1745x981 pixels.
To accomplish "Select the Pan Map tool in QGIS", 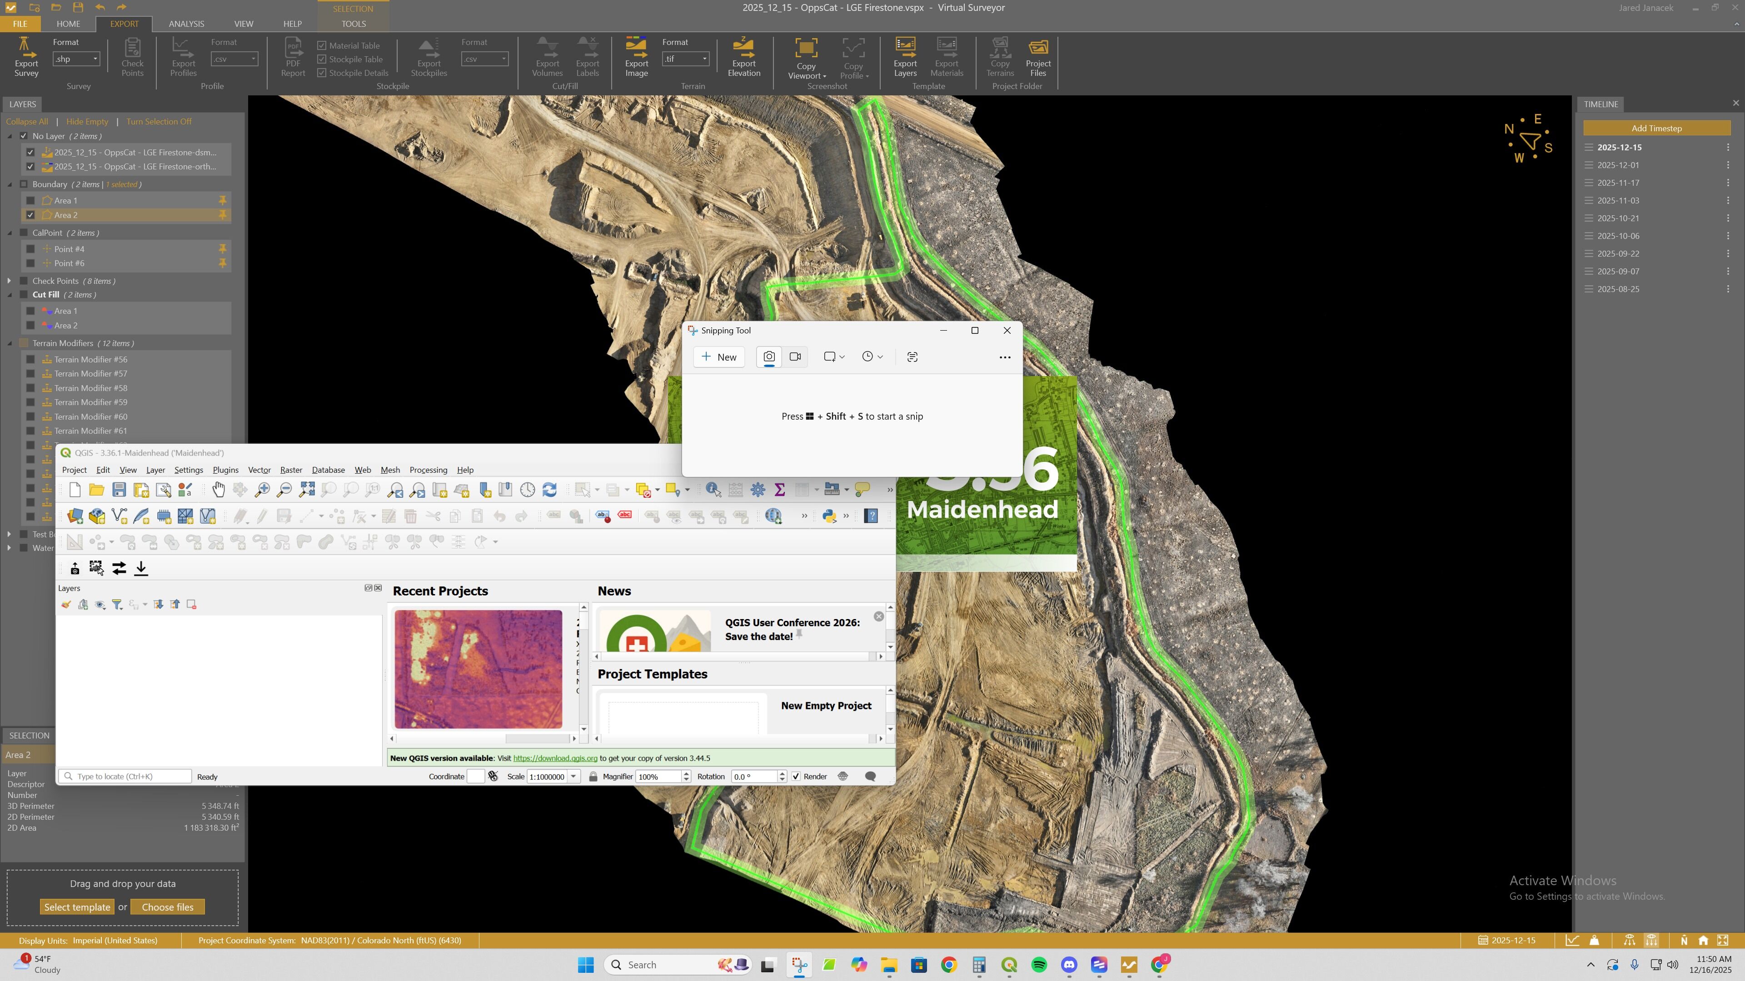I will 218,490.
